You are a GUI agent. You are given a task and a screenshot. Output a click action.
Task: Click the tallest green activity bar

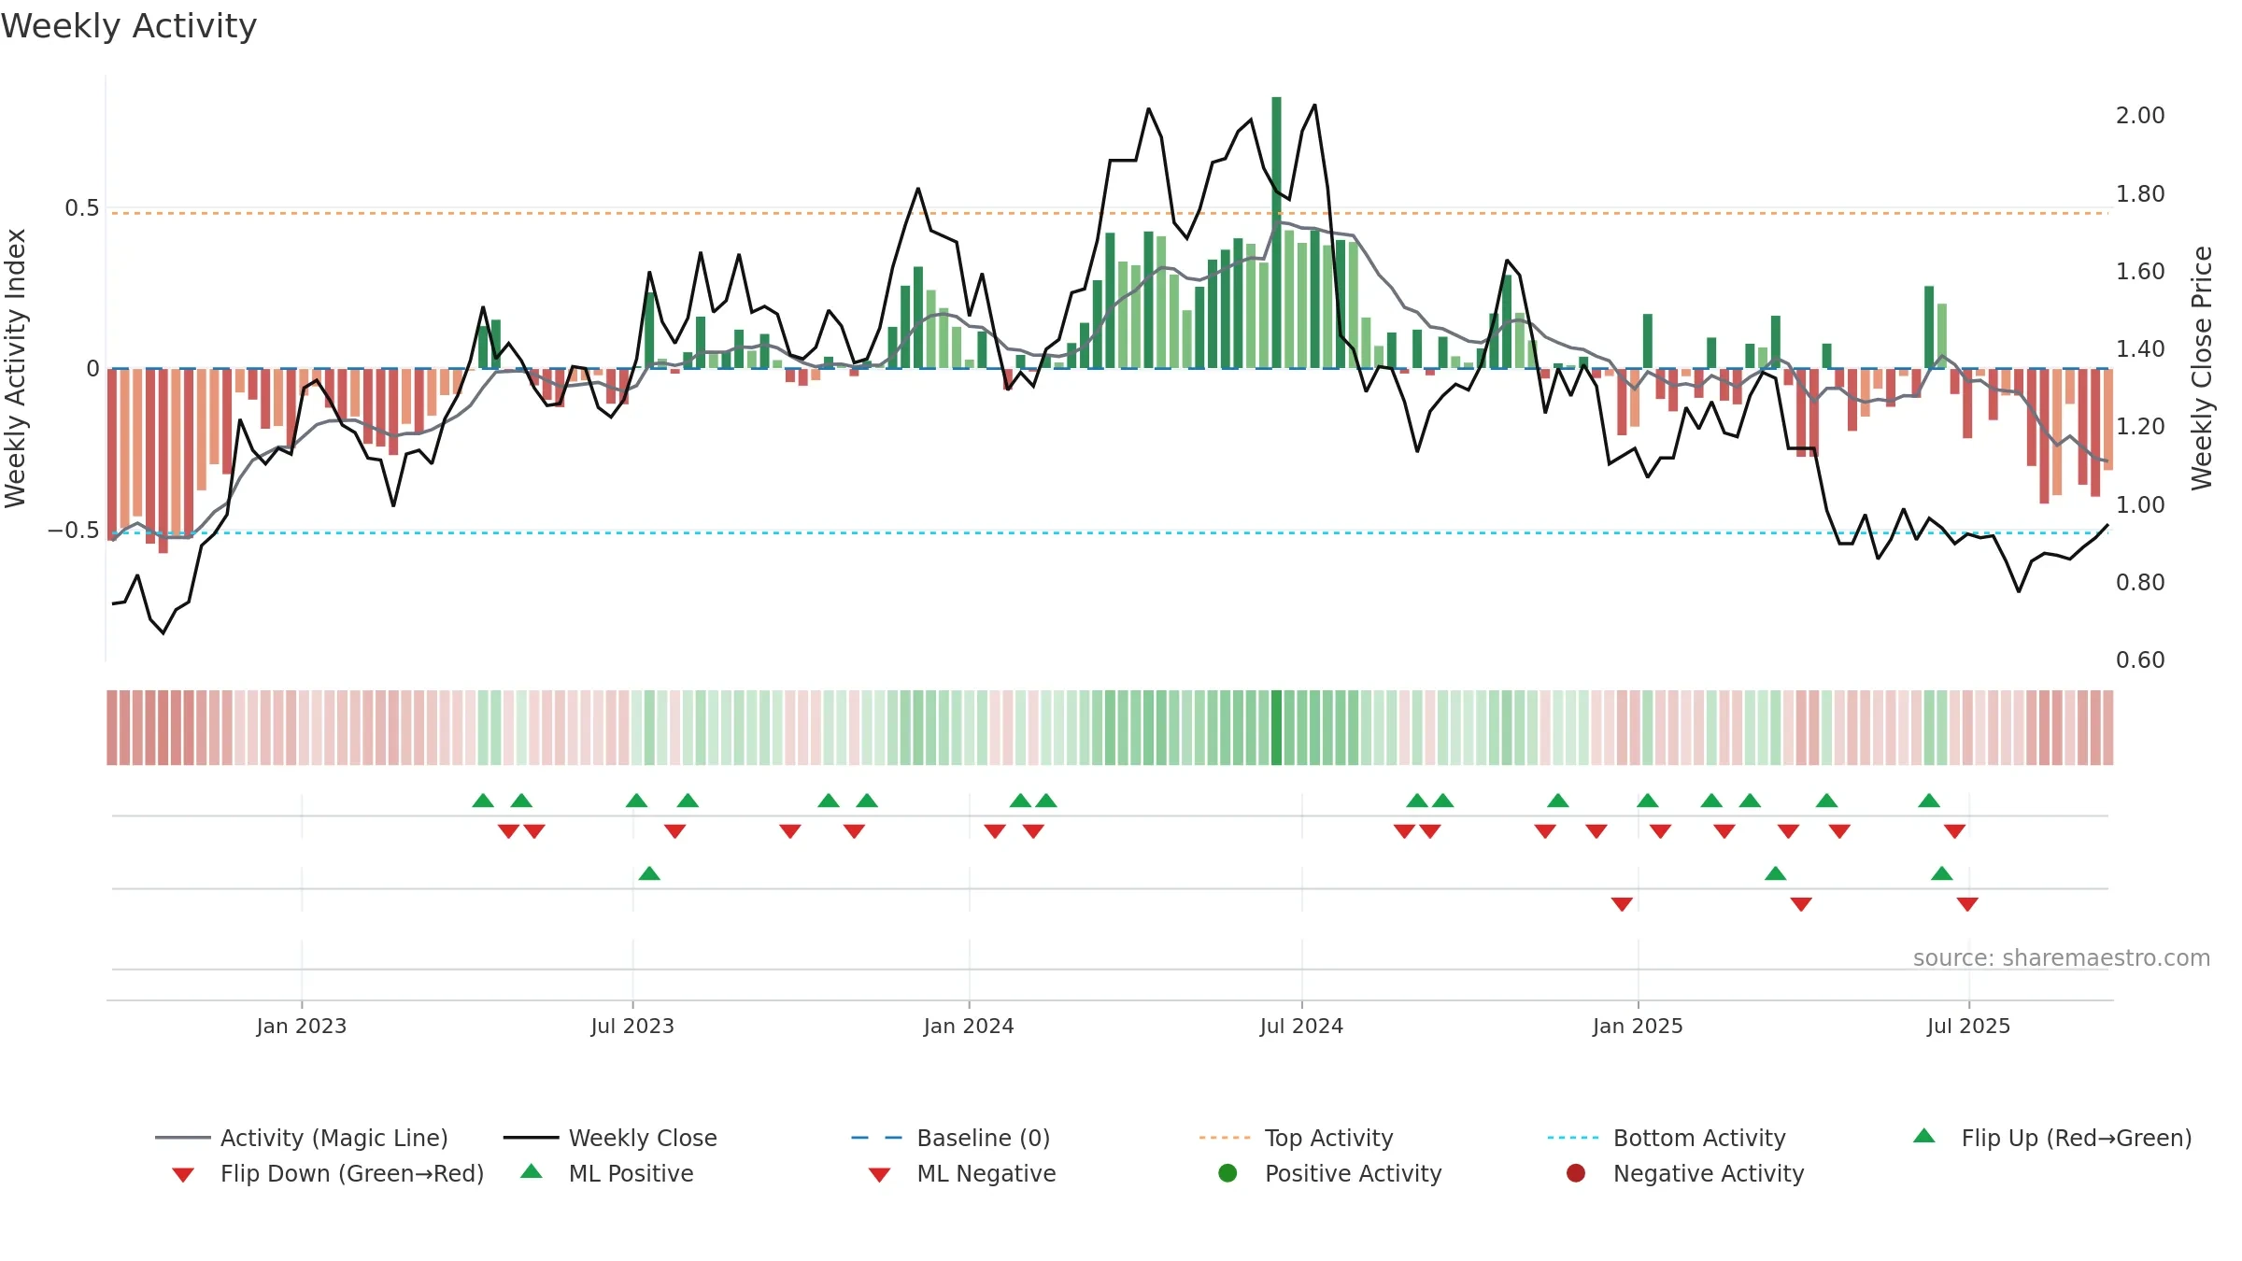coord(1277,233)
